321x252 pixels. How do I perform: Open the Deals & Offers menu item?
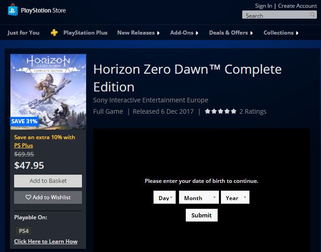[x=229, y=33]
